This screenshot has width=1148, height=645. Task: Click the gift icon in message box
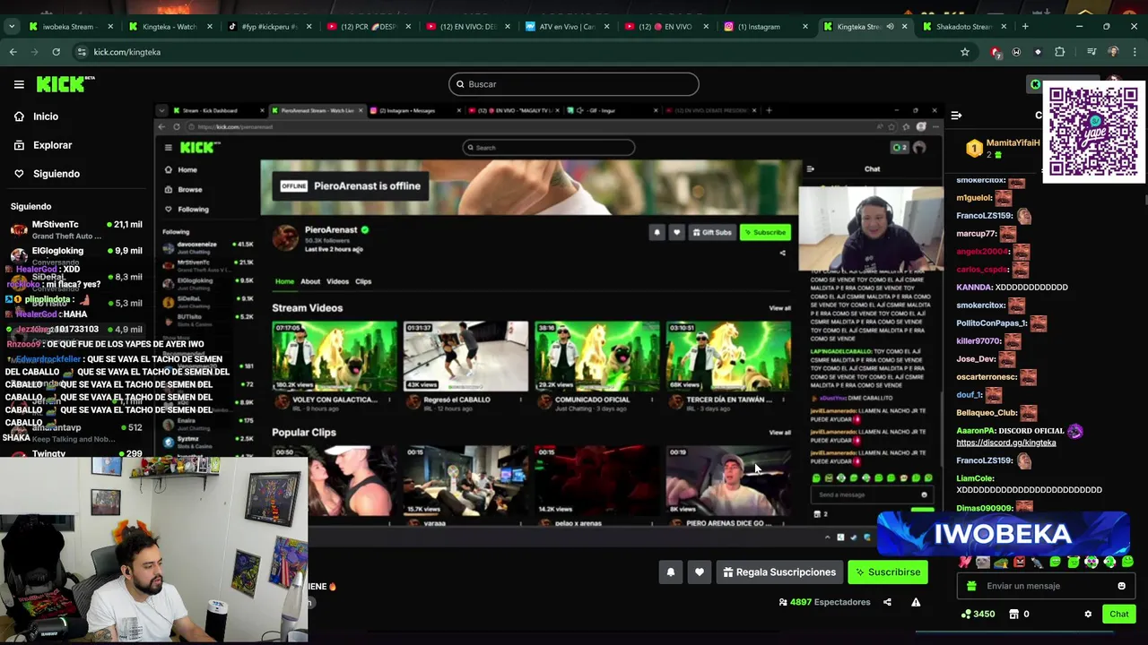[x=971, y=586]
